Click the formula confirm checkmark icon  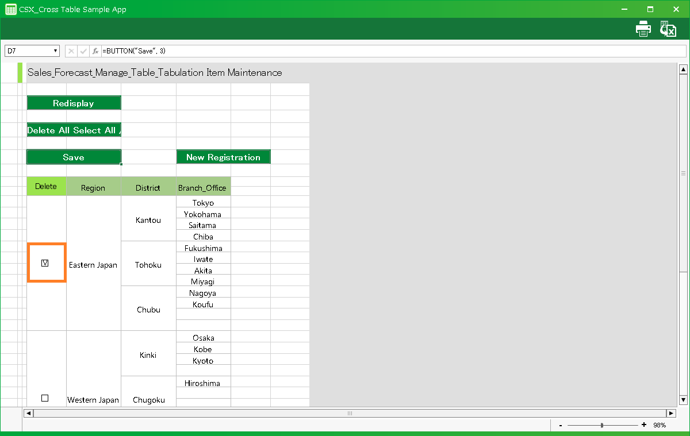click(x=83, y=51)
